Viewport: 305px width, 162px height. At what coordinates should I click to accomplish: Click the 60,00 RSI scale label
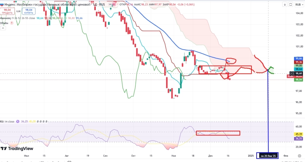tap(299, 127)
